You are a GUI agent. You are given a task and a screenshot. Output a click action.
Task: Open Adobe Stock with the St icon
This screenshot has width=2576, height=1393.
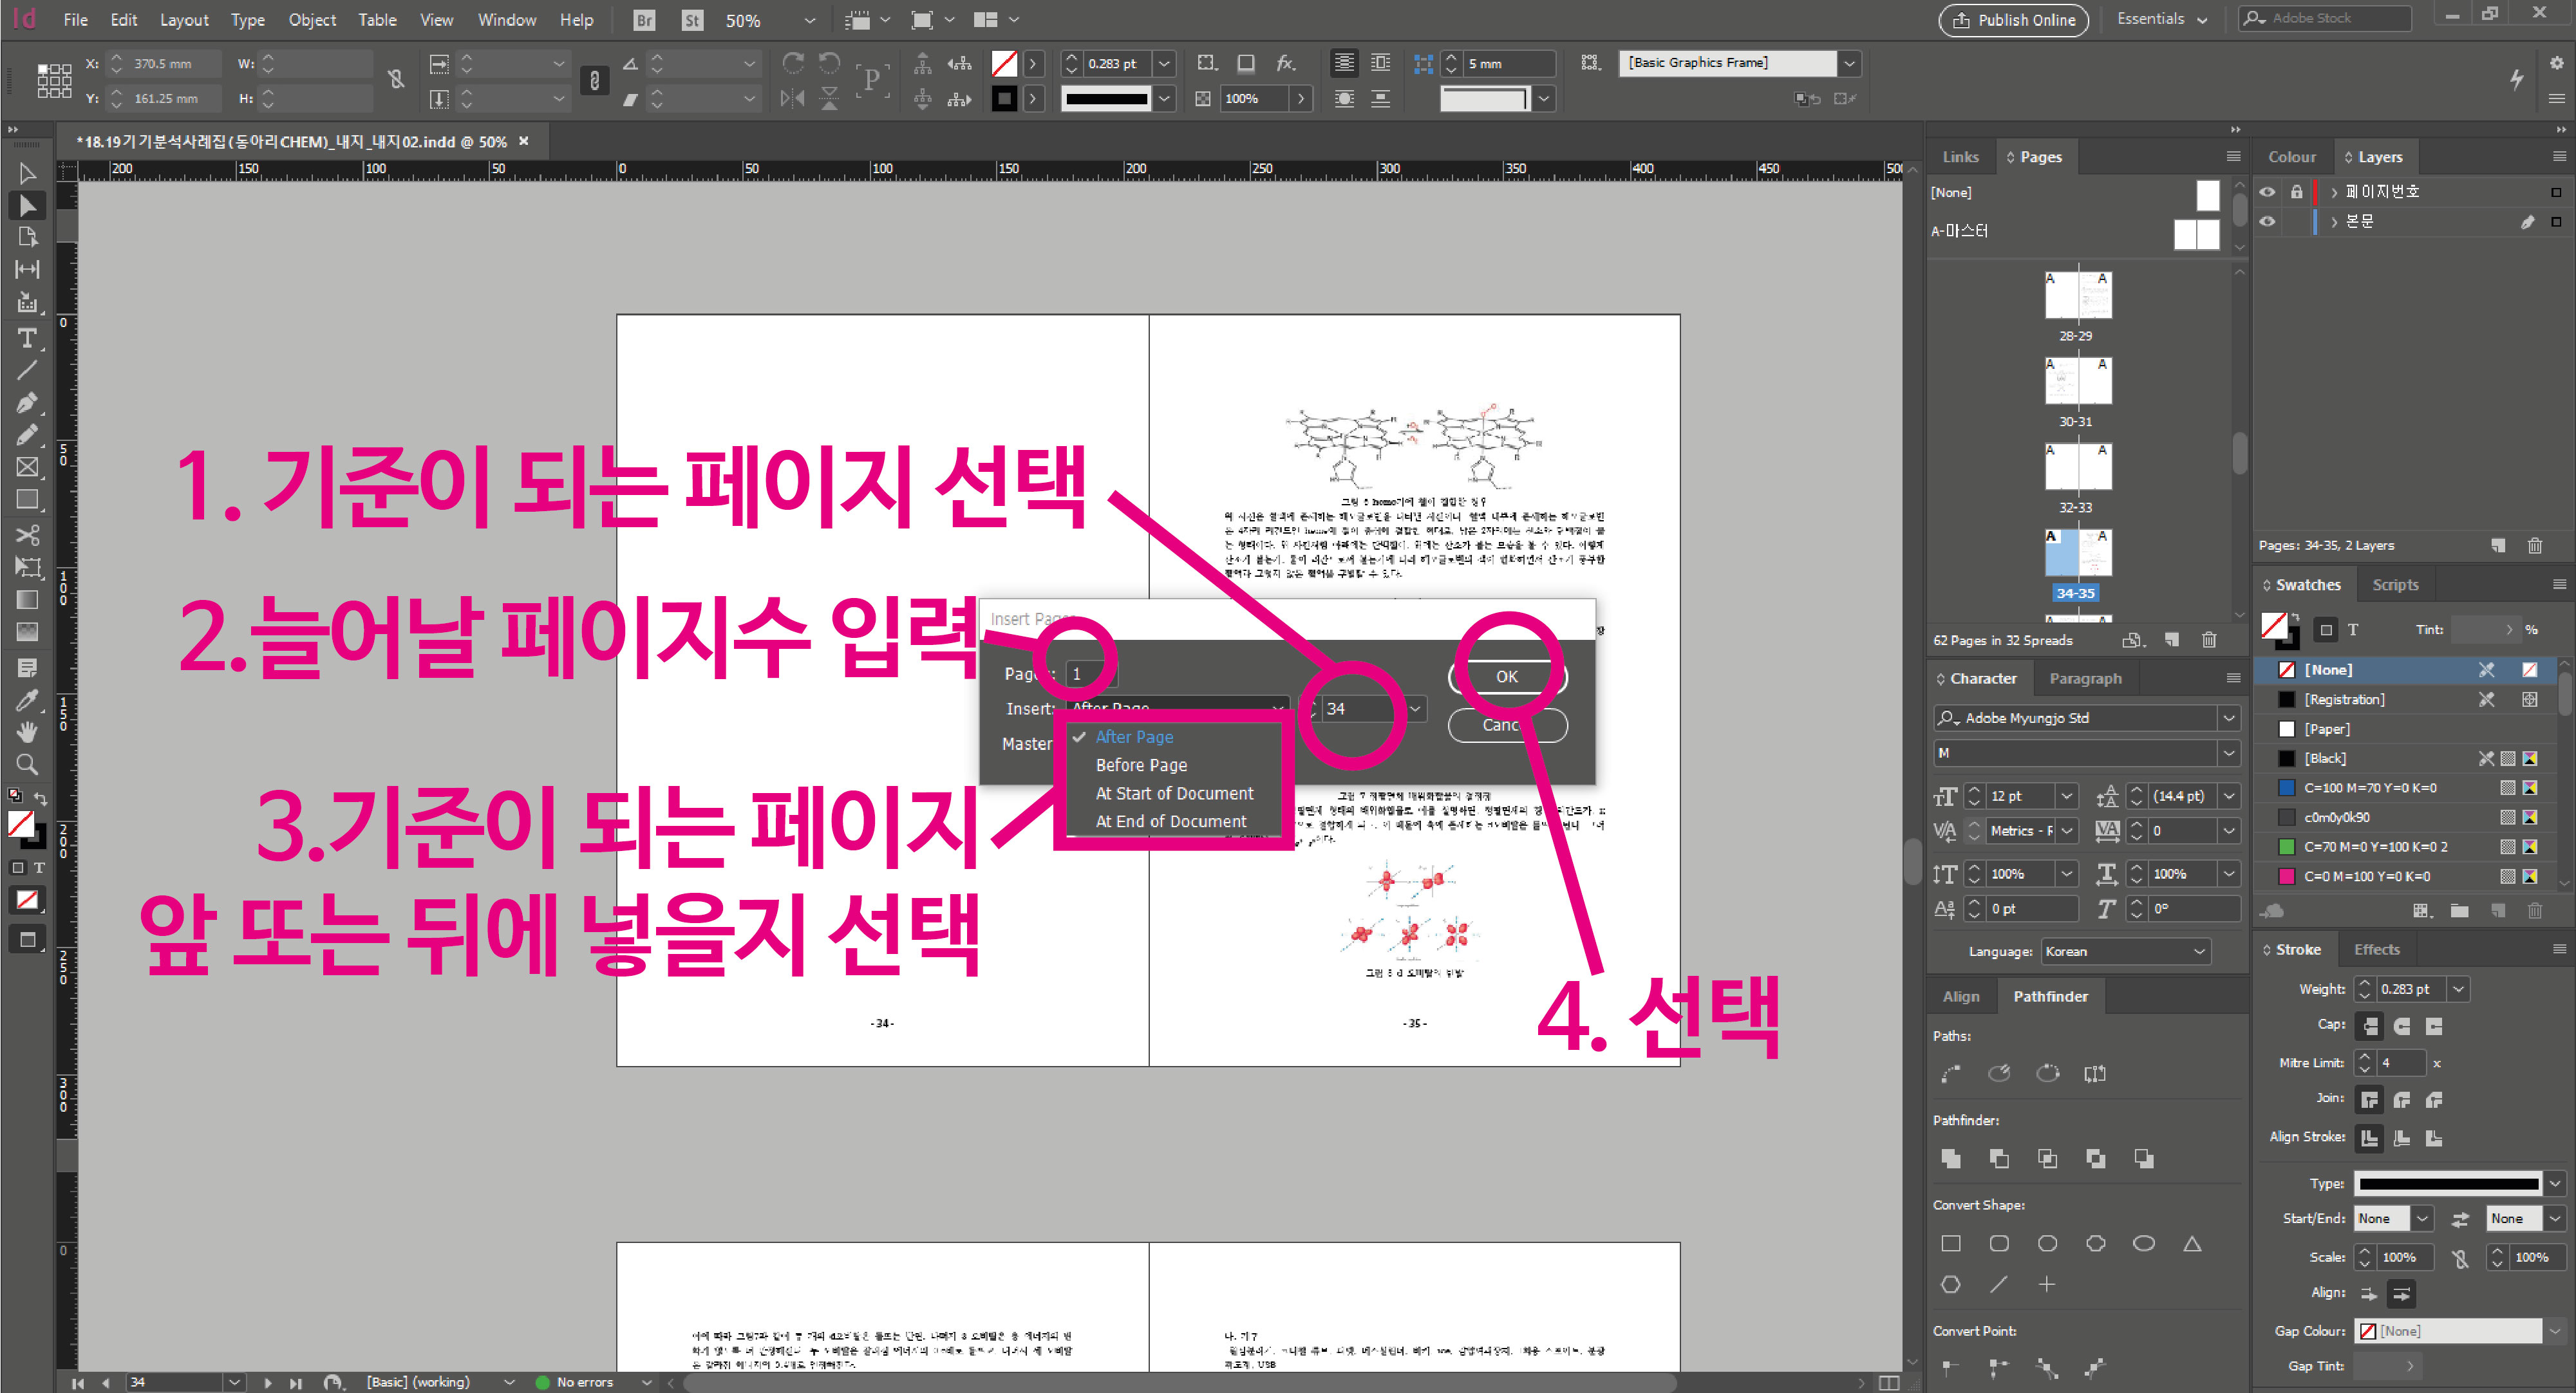[x=692, y=20]
